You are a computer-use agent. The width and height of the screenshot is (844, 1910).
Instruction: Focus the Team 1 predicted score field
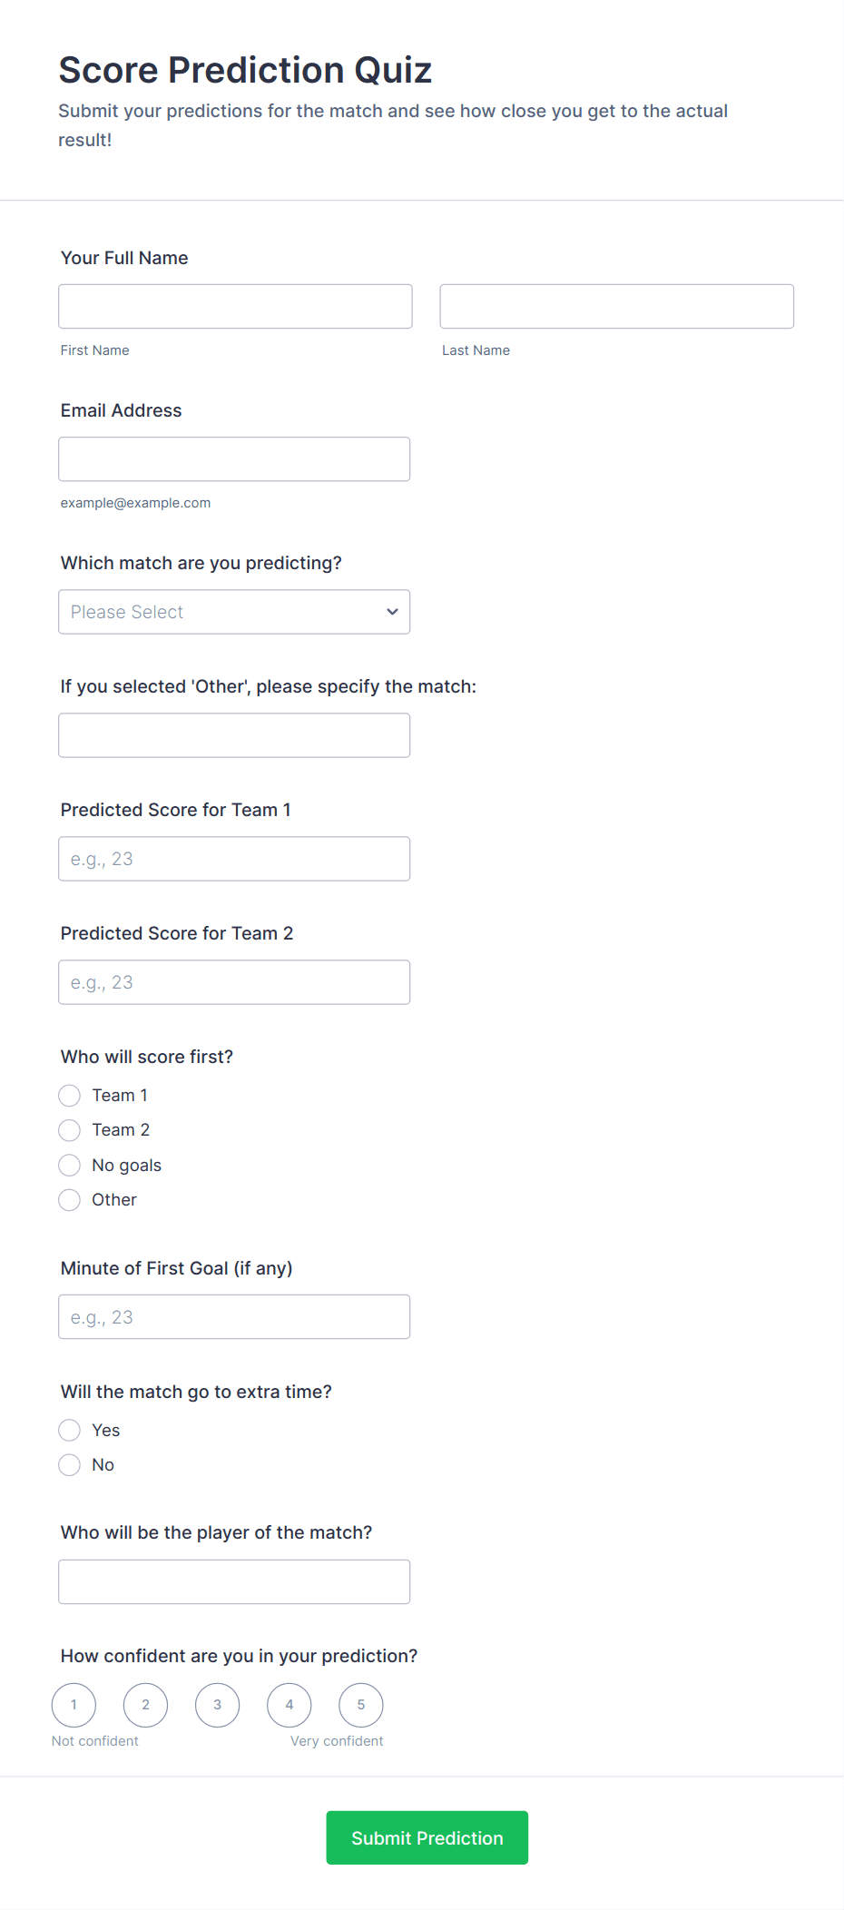234,859
